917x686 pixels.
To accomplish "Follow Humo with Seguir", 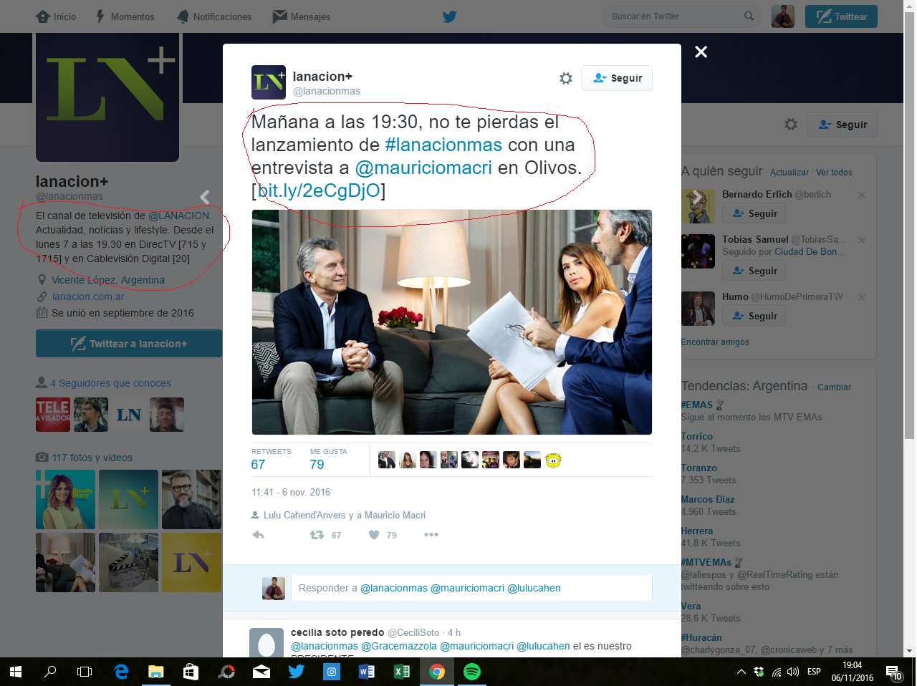I will click(754, 316).
